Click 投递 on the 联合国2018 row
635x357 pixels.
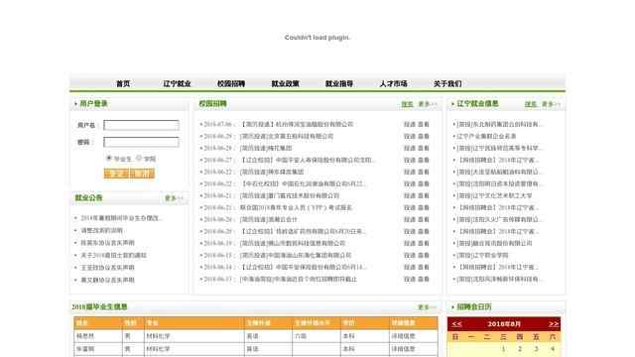coord(410,207)
